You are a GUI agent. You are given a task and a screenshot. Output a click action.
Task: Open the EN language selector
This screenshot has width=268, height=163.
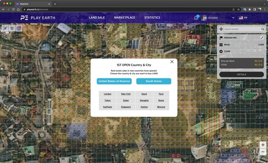243,17
